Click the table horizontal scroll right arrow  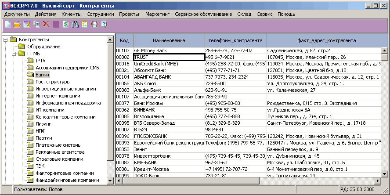(378, 181)
